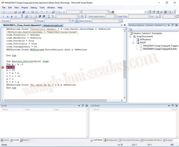This screenshot has height=147, width=179.
Task: Click the code editor horizontal scrollbar
Action: [x=55, y=100]
